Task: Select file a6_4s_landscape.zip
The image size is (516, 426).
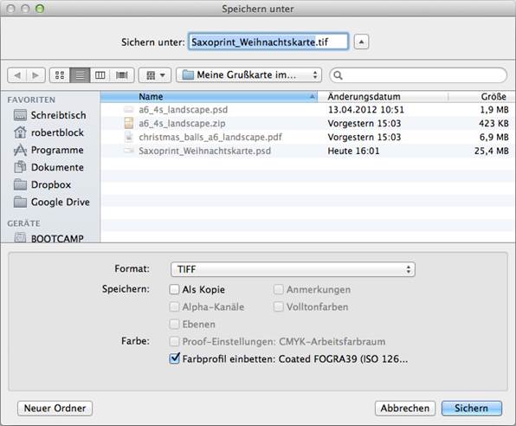Action: click(307, 124)
